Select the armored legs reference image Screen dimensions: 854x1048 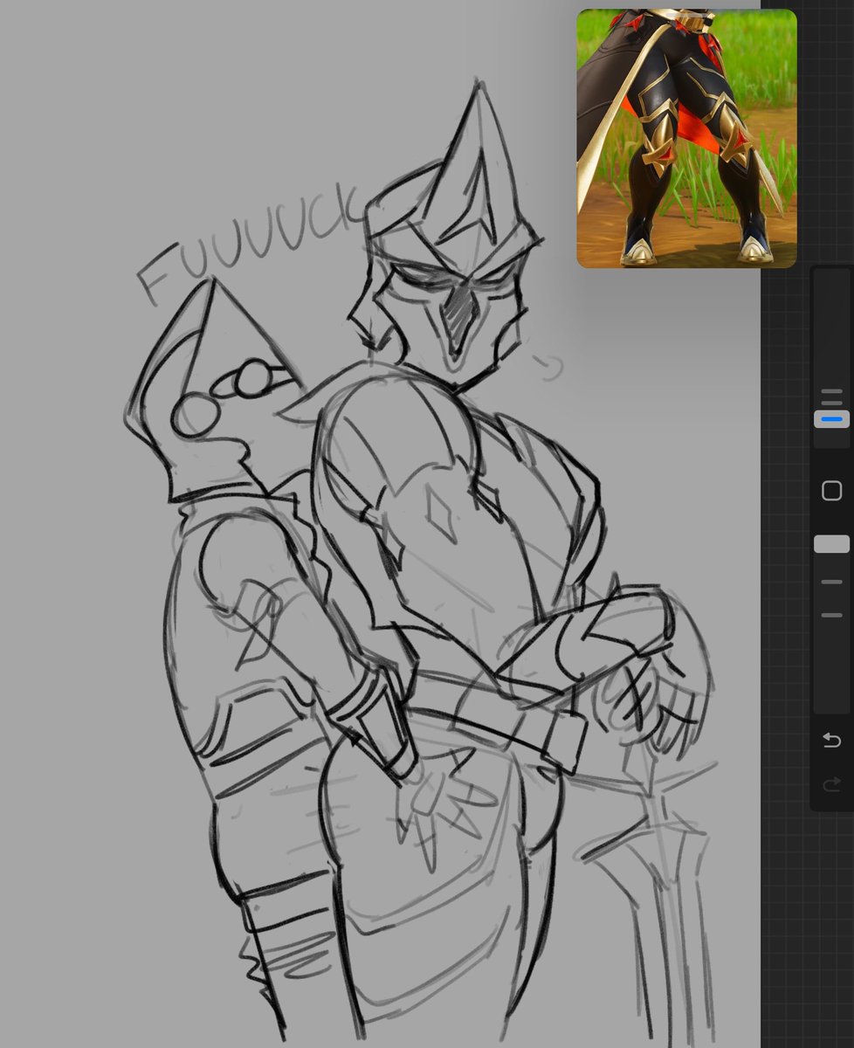point(686,138)
